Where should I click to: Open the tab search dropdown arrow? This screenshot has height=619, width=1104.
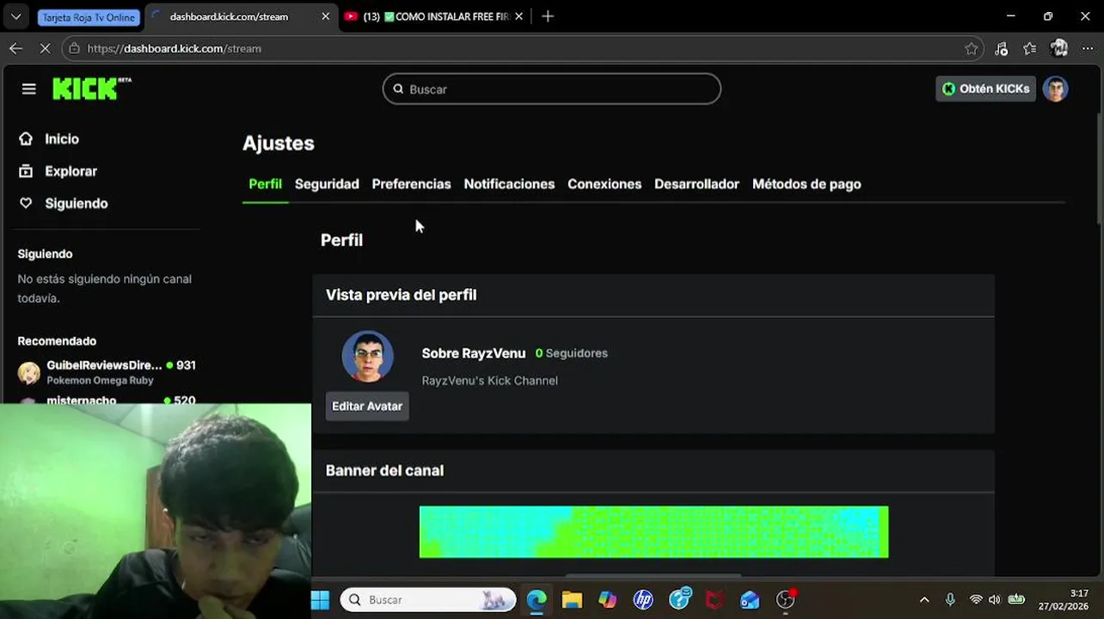pyautogui.click(x=15, y=16)
